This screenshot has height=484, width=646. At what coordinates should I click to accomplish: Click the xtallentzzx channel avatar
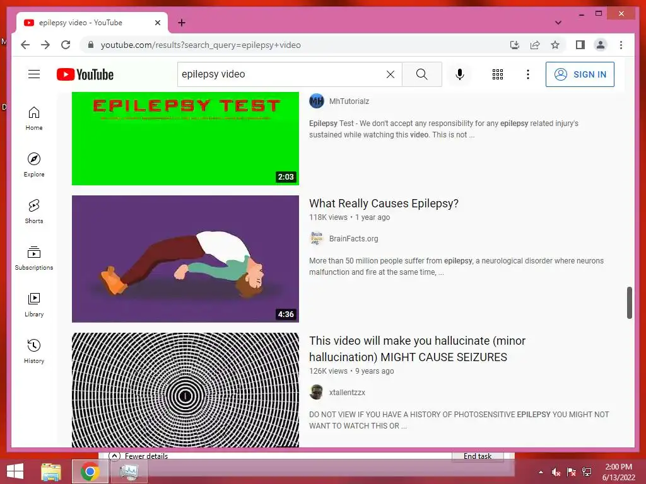point(317,392)
